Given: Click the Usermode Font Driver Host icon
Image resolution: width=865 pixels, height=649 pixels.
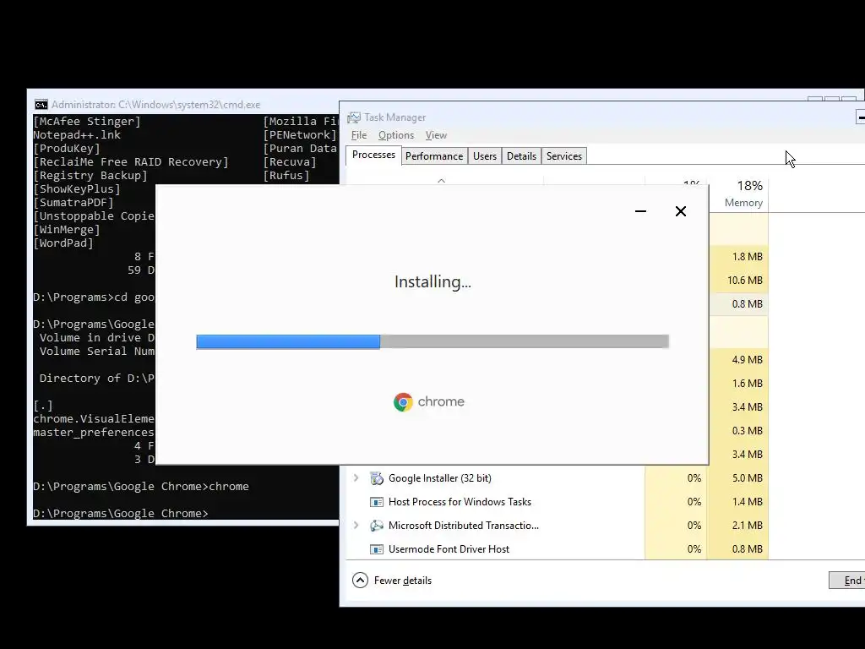Looking at the screenshot, I should tap(376, 549).
